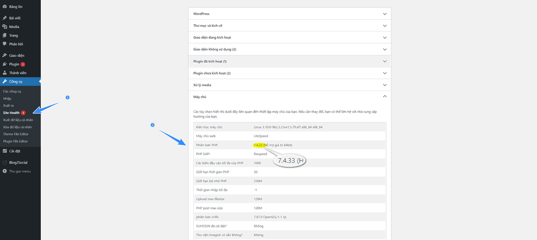Click the Plugin plug icon
This screenshot has width=537, height=240.
click(4, 64)
